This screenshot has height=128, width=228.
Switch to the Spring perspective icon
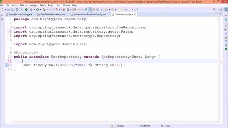[226, 10]
